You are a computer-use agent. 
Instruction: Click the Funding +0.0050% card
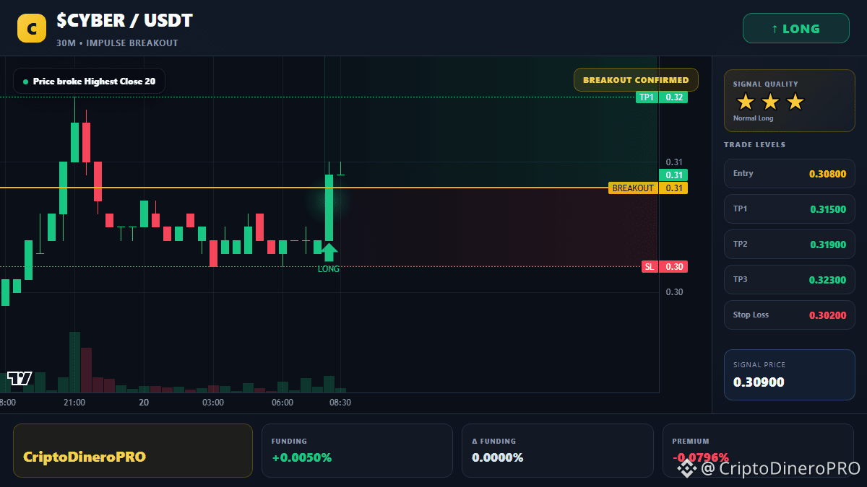point(357,450)
